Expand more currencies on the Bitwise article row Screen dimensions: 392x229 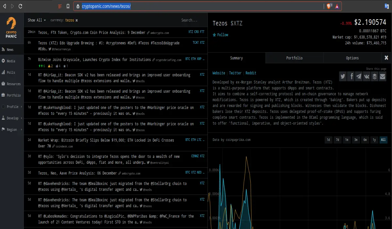point(204,59)
